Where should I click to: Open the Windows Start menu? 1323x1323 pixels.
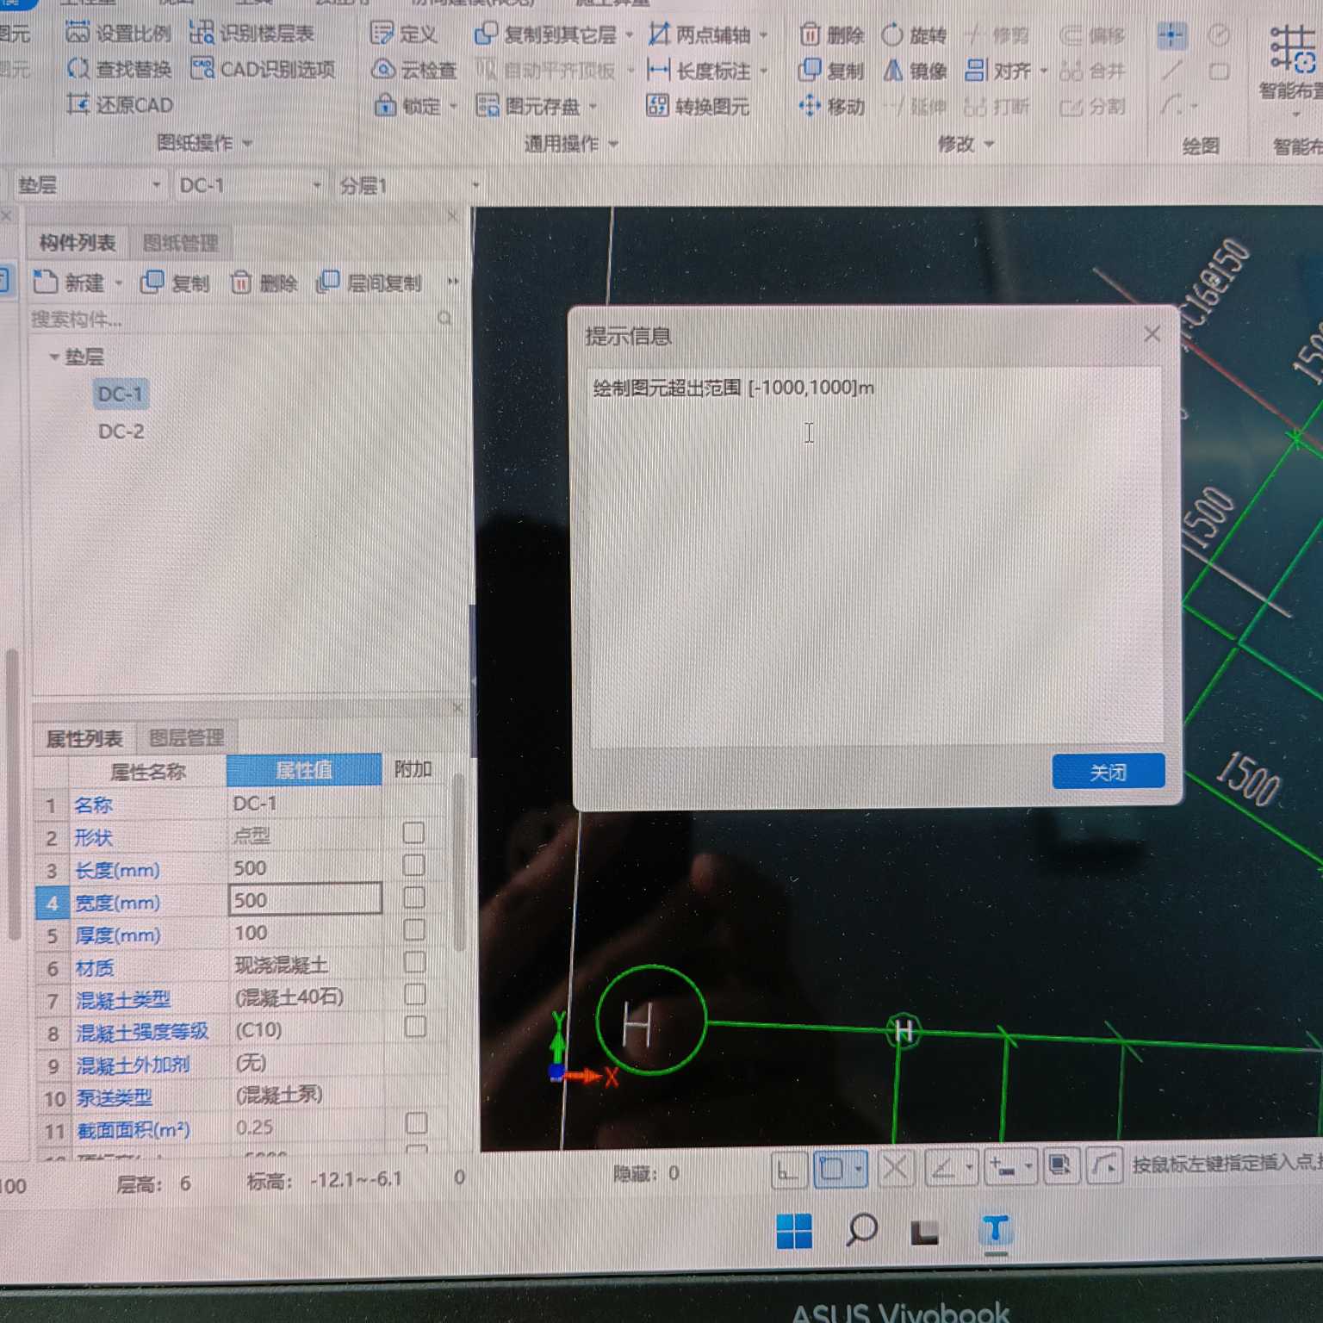(793, 1231)
